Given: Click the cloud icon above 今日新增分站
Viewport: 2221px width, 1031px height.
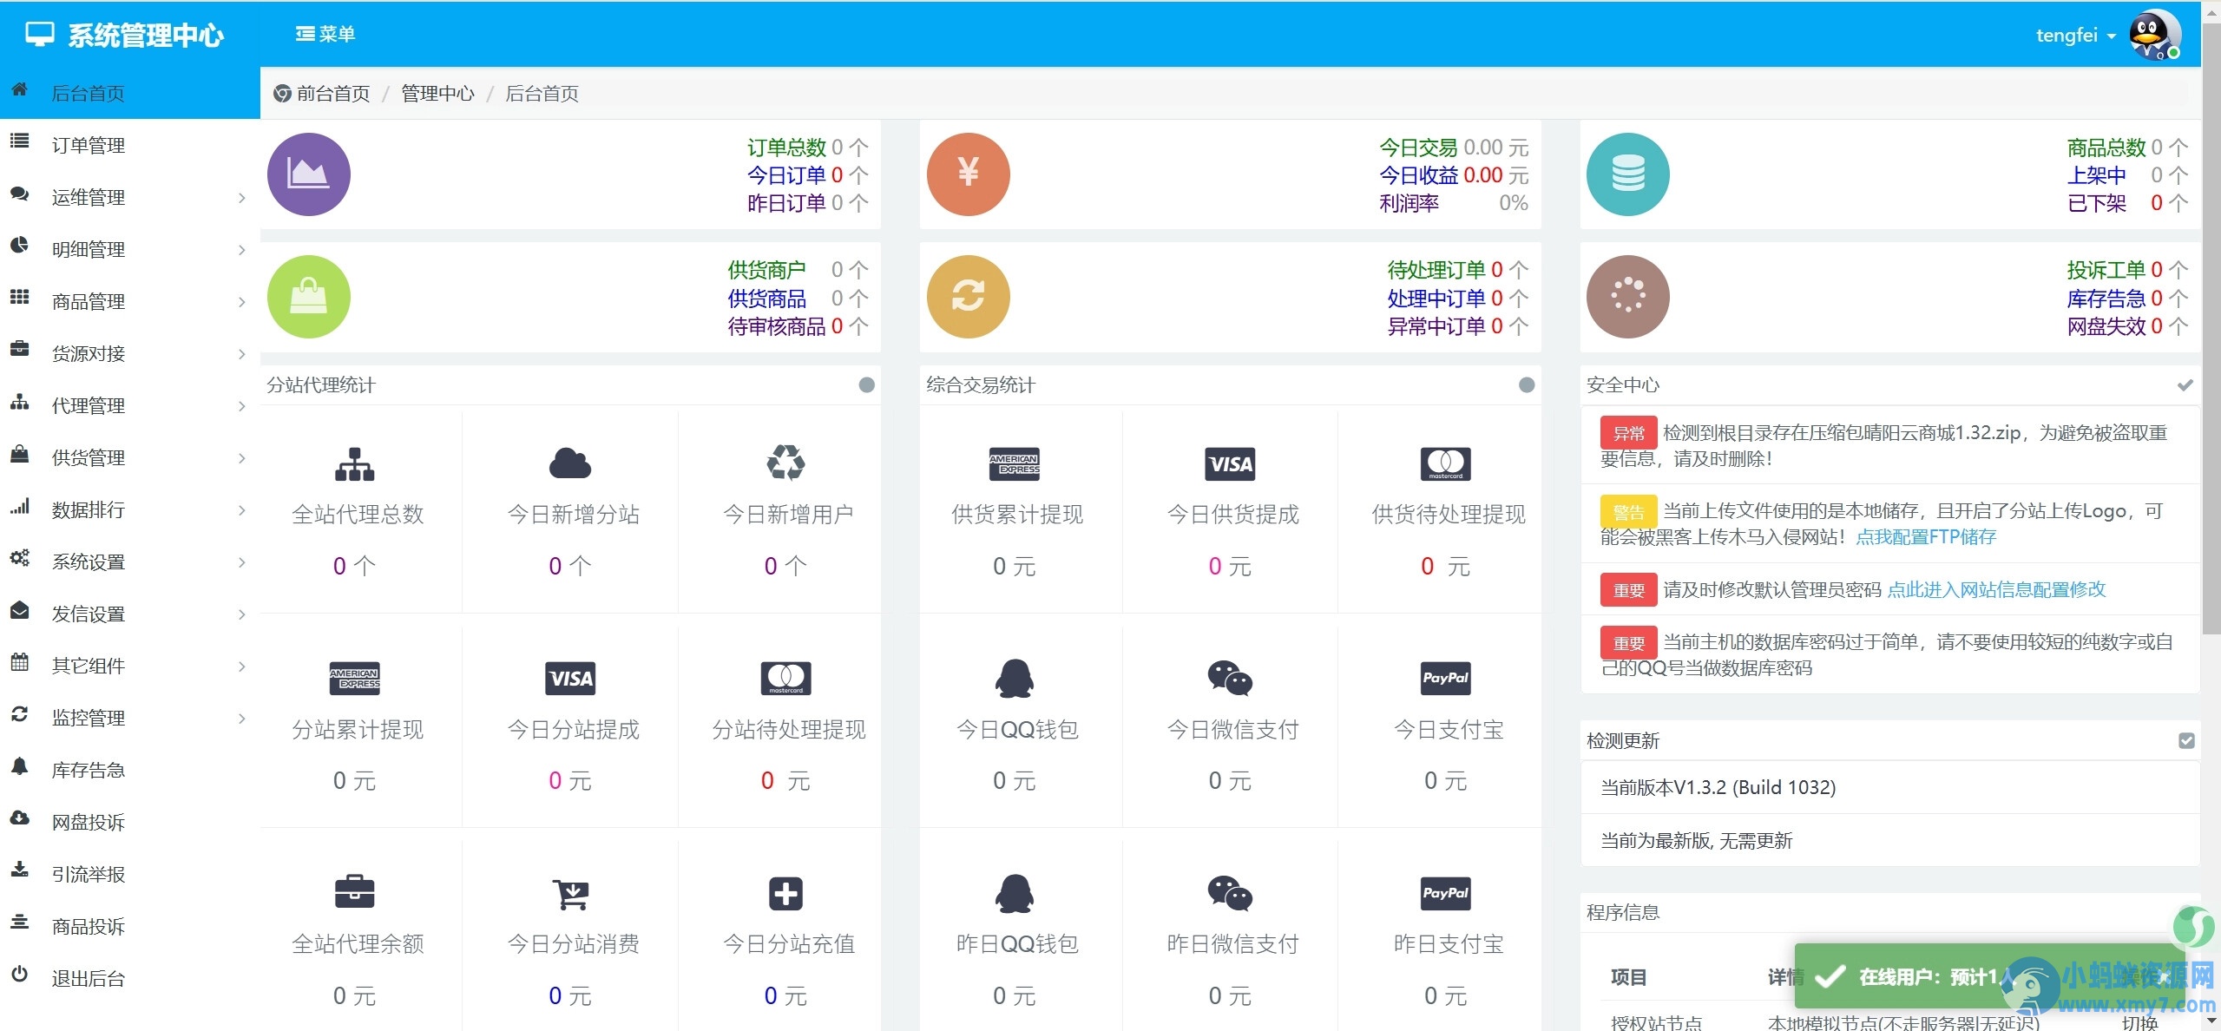Looking at the screenshot, I should pyautogui.click(x=570, y=464).
